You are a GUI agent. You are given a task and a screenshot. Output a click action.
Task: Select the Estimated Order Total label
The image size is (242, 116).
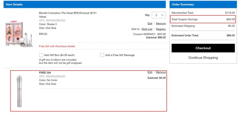click(x=185, y=36)
